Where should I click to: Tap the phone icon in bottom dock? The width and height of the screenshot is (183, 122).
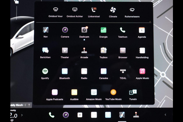52,115
